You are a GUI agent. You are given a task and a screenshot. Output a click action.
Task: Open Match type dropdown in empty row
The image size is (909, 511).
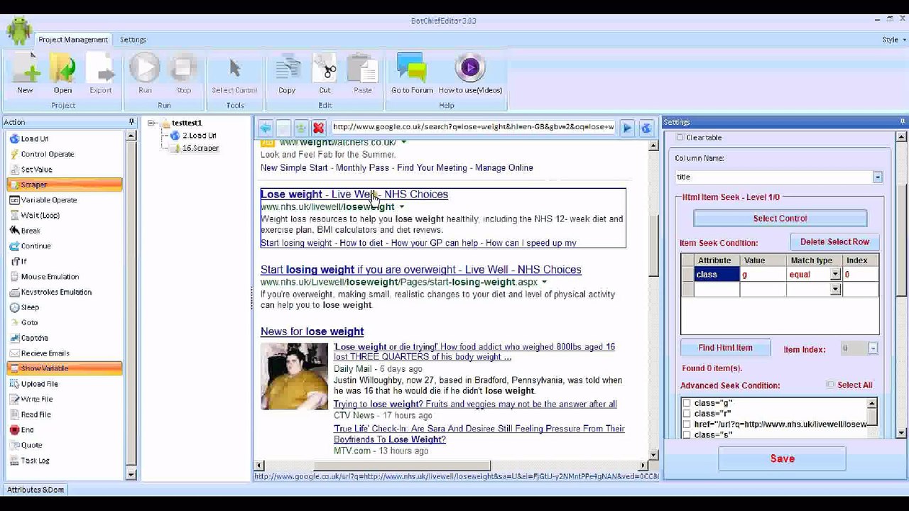834,289
